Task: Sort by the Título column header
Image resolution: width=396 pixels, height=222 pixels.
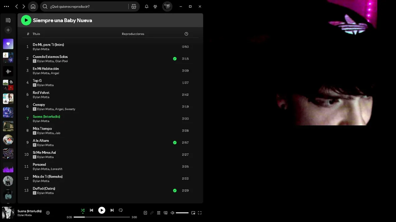Action: point(36,34)
